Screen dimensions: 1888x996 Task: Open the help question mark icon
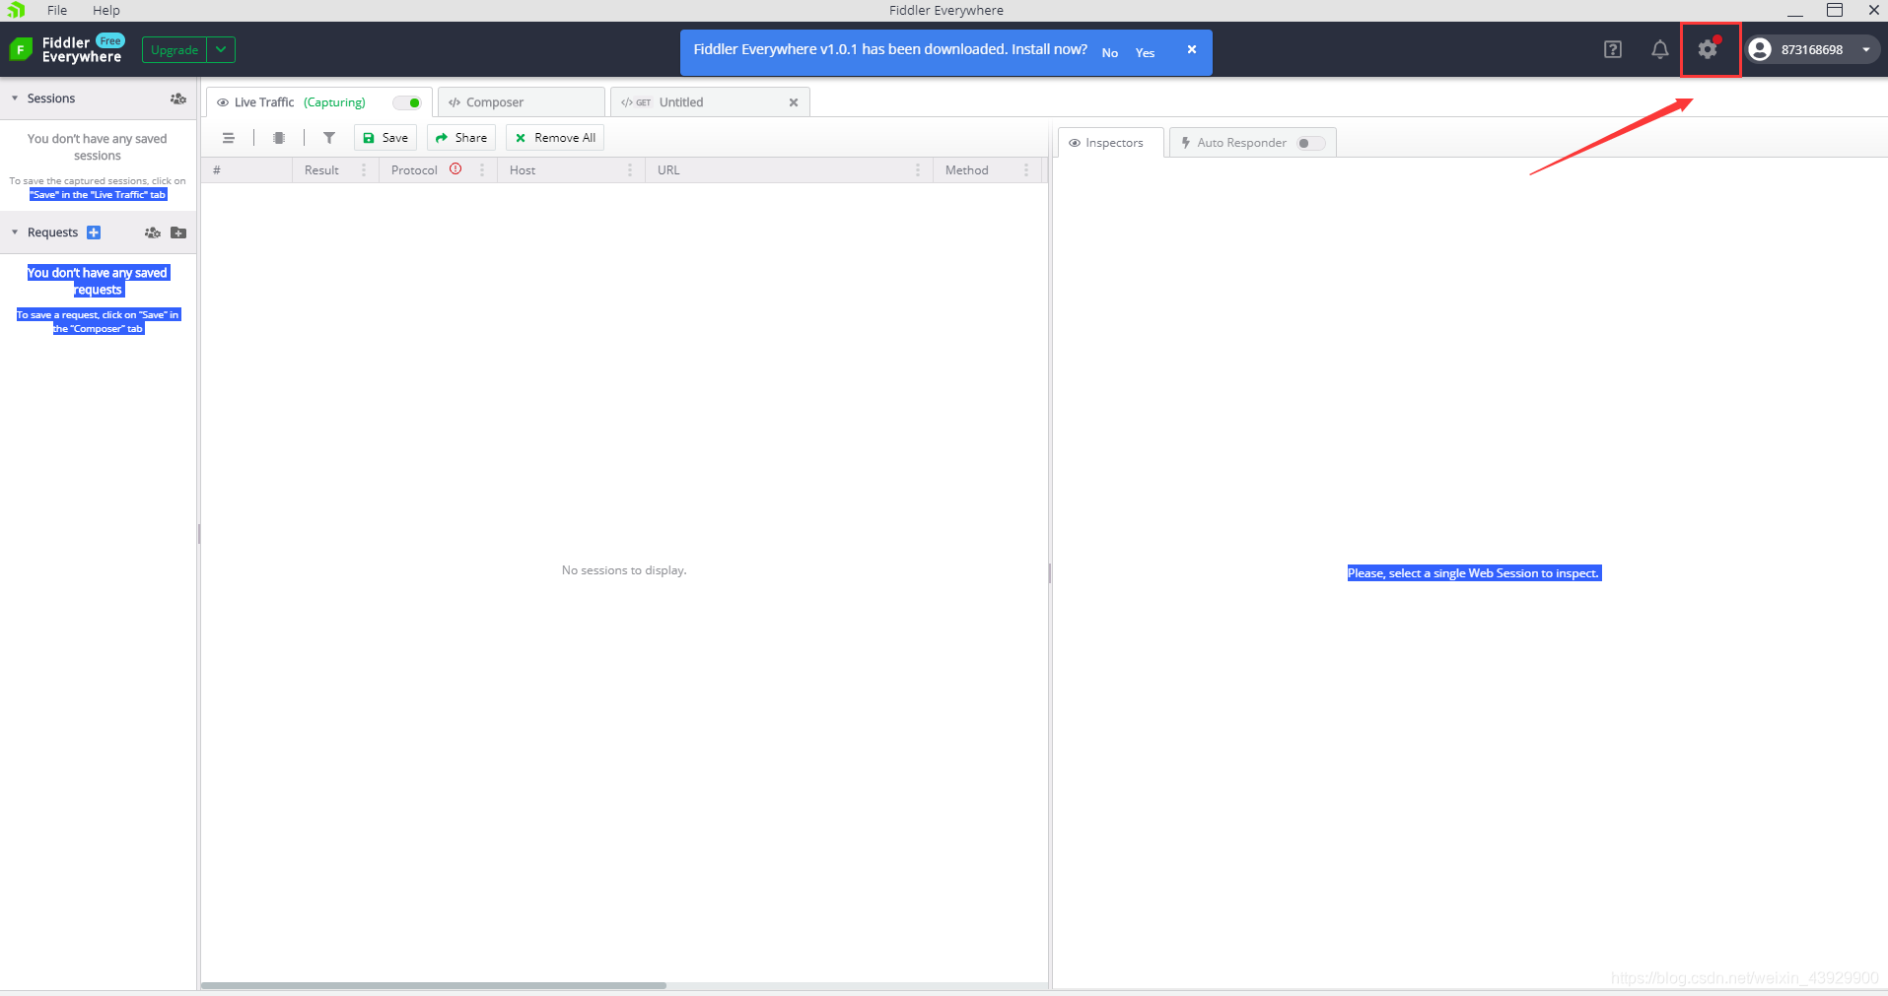point(1613,49)
